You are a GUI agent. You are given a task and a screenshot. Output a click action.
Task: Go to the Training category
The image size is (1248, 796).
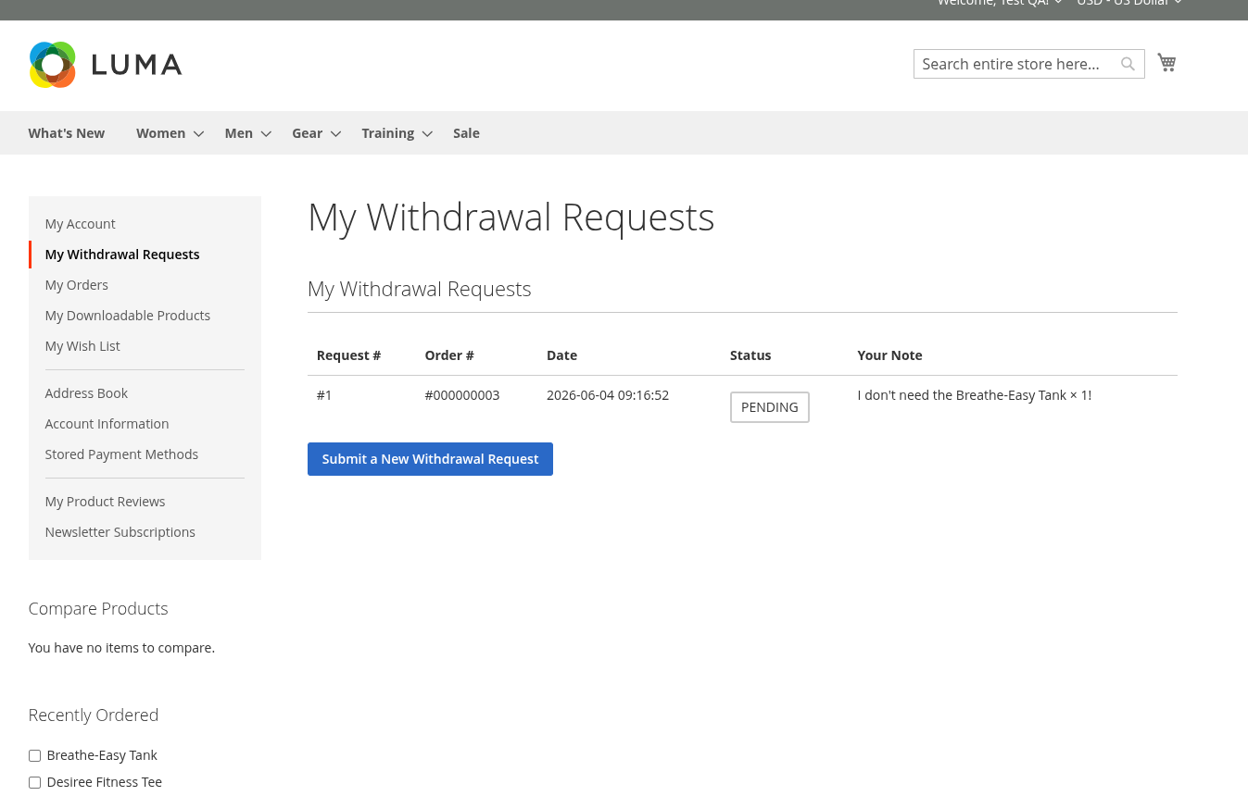point(388,133)
